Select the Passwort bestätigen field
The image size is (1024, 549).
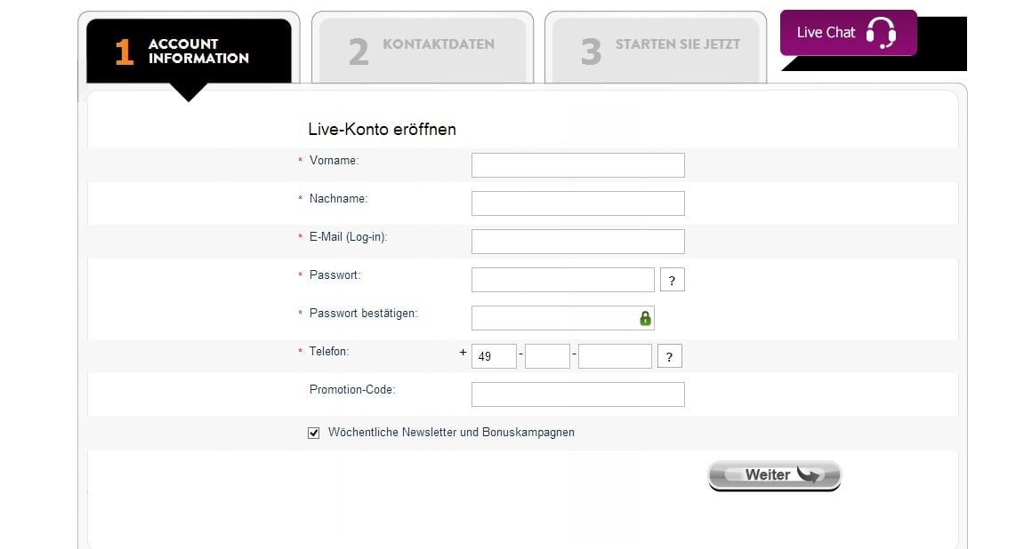coord(563,318)
